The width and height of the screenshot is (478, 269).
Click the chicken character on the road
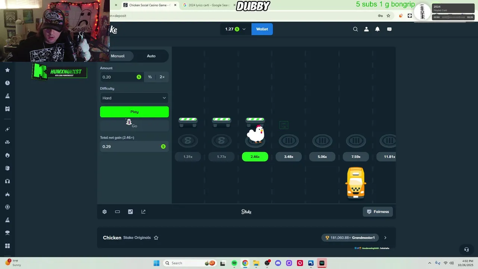(256, 134)
